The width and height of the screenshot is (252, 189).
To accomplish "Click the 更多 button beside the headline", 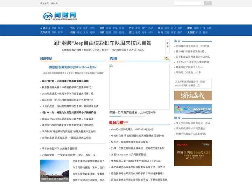I will 167,46.
